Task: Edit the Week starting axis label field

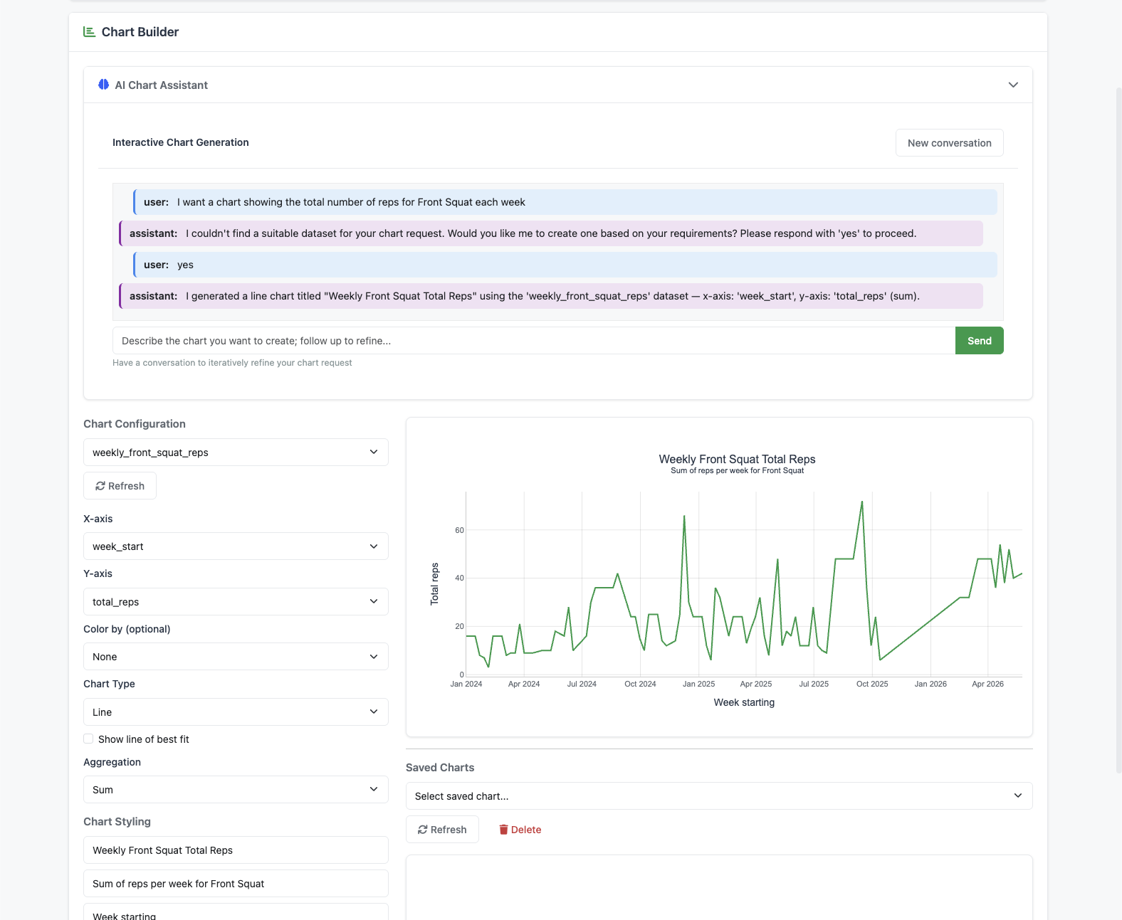Action: point(236,913)
